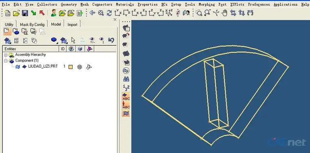Open the Materials menu
This screenshot has width=310, height=153.
[125, 4]
